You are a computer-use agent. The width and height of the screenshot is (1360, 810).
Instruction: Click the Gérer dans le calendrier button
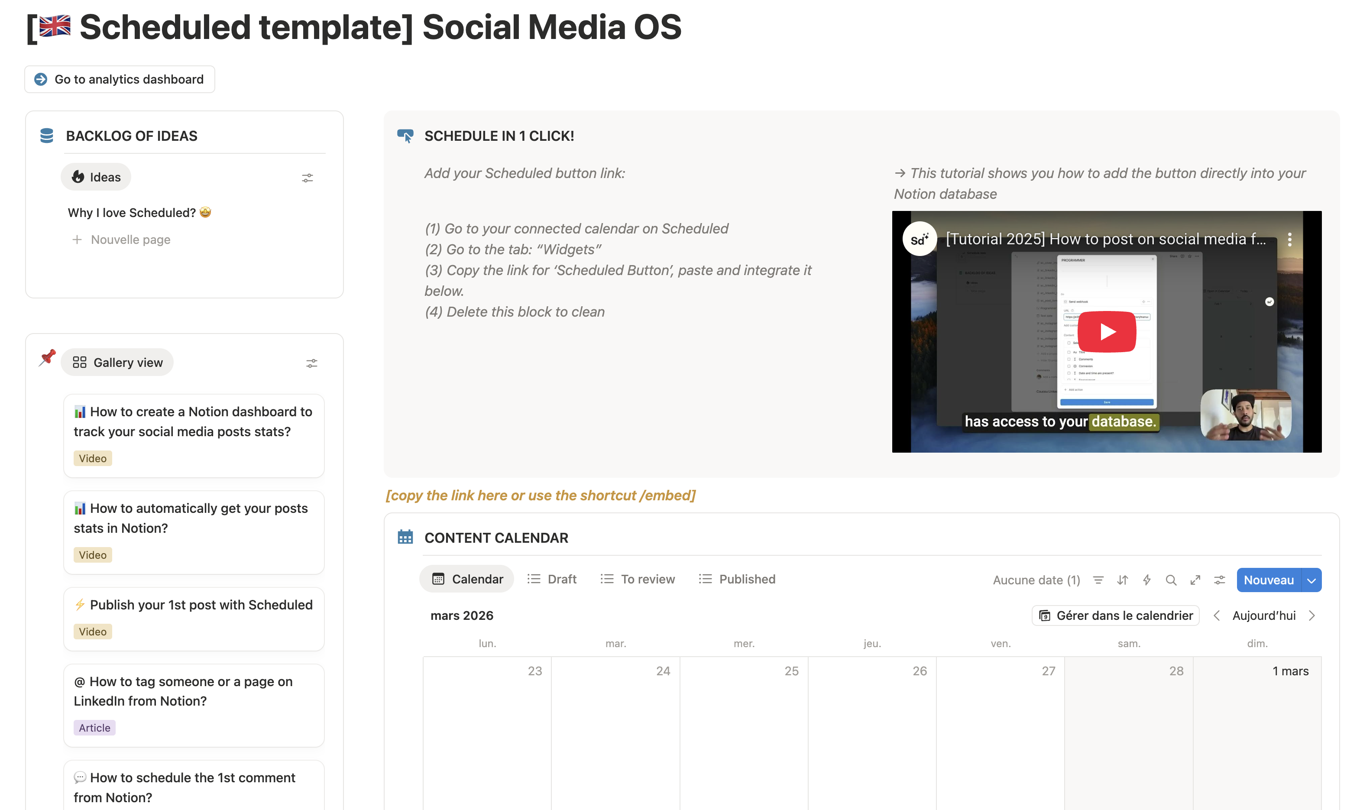tap(1115, 615)
